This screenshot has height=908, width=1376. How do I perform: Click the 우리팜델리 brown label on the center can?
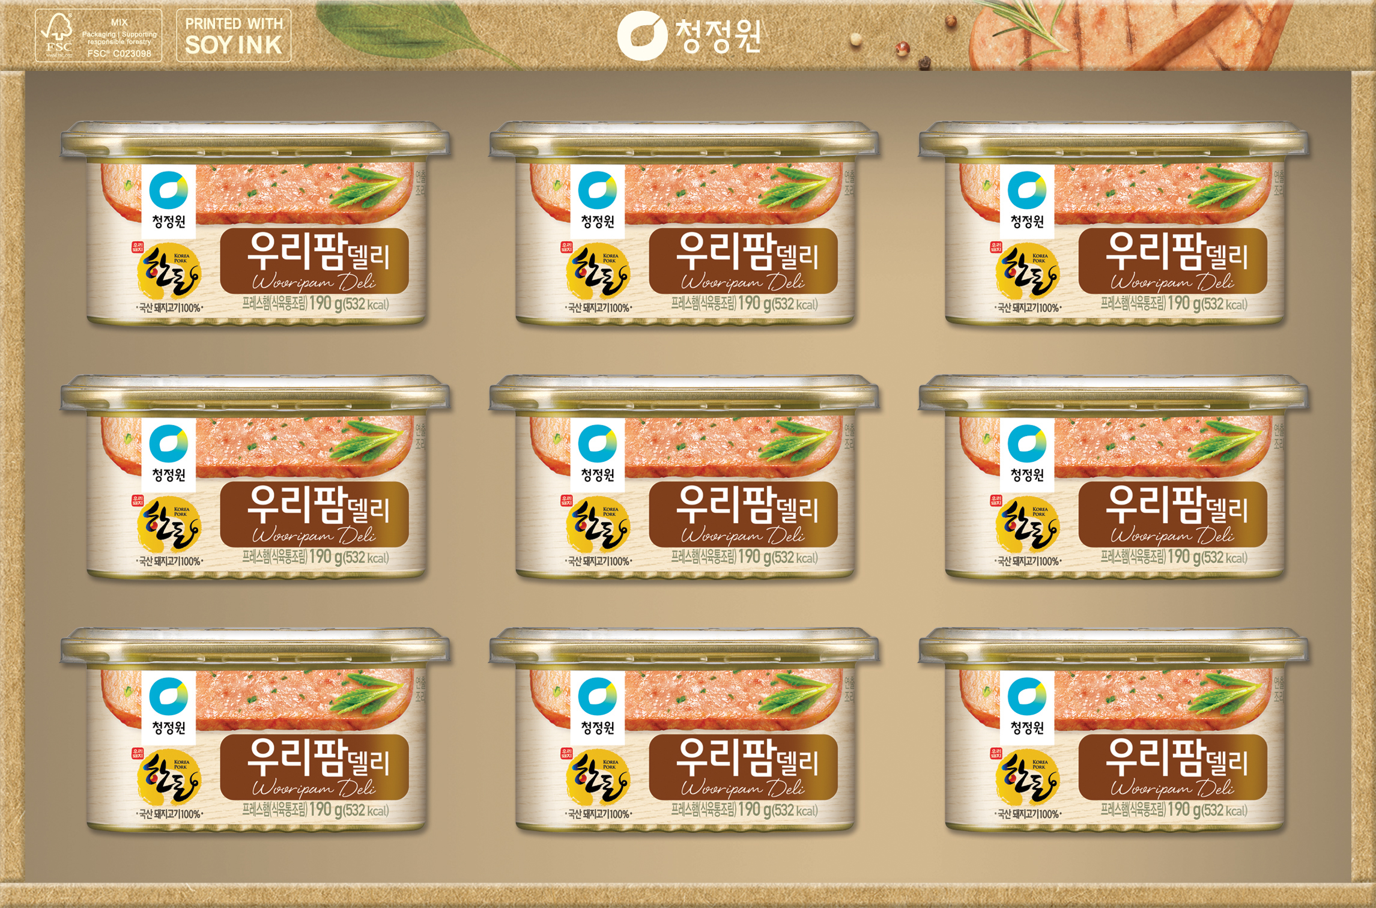point(743,514)
